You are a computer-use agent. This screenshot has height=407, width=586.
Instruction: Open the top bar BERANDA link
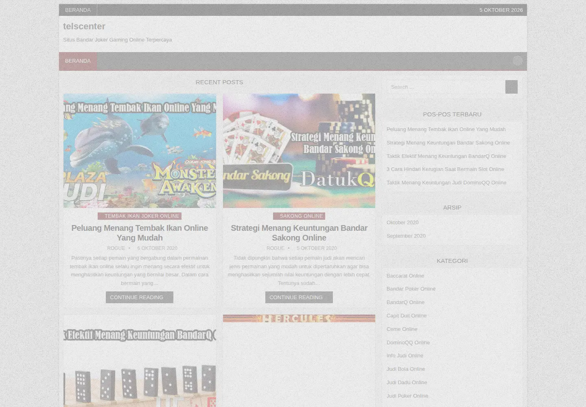pyautogui.click(x=78, y=10)
